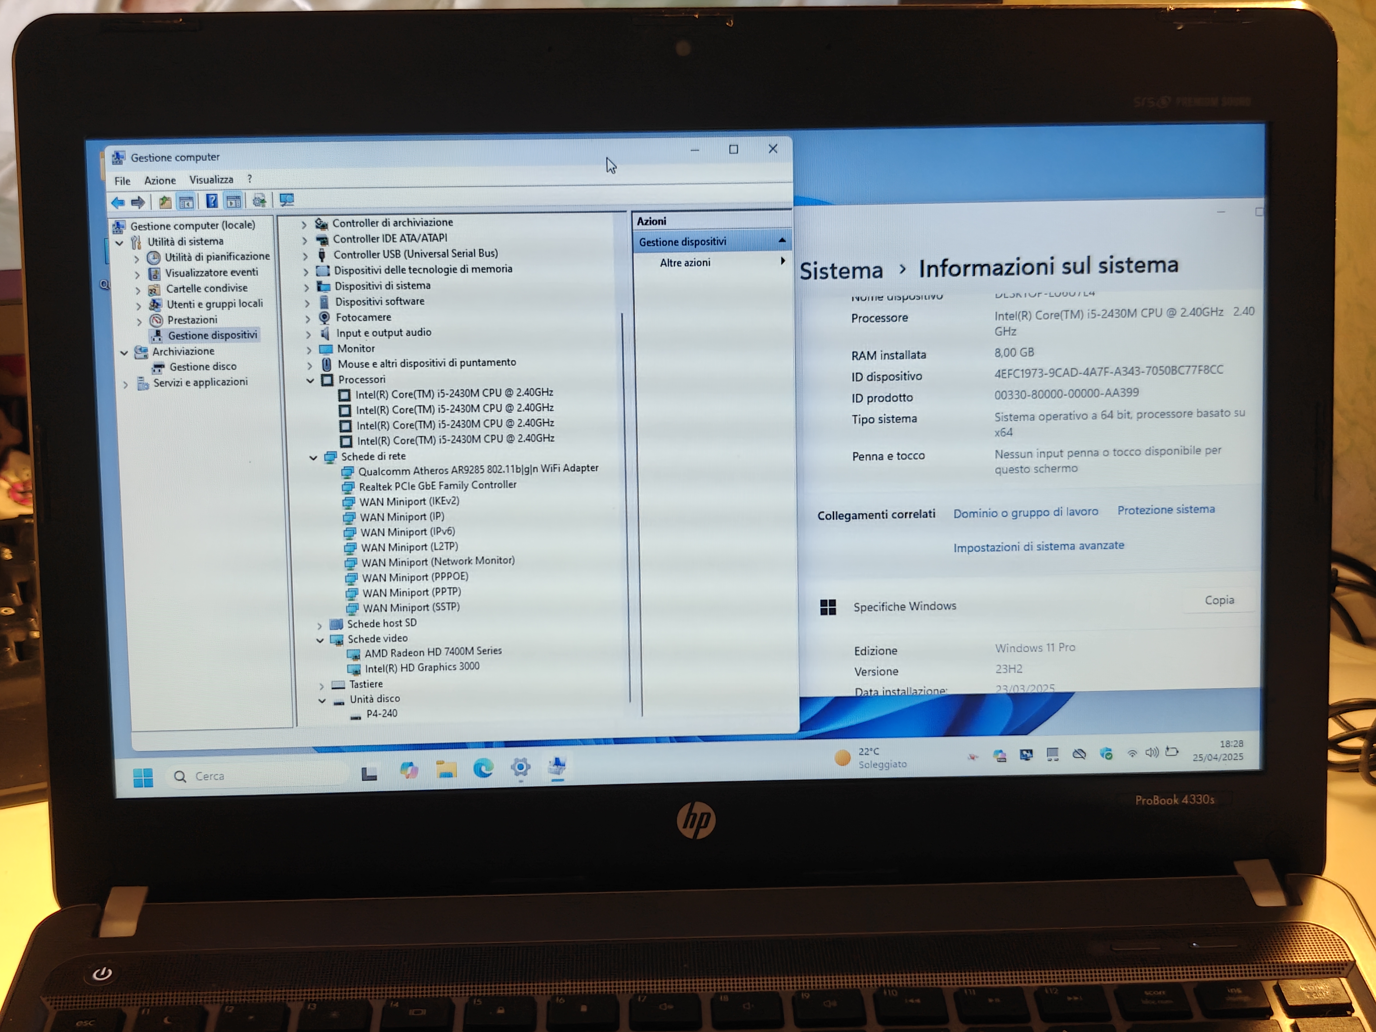The width and height of the screenshot is (1376, 1032).
Task: Select AMD Radeon HD 7400M Series device
Action: click(x=433, y=652)
